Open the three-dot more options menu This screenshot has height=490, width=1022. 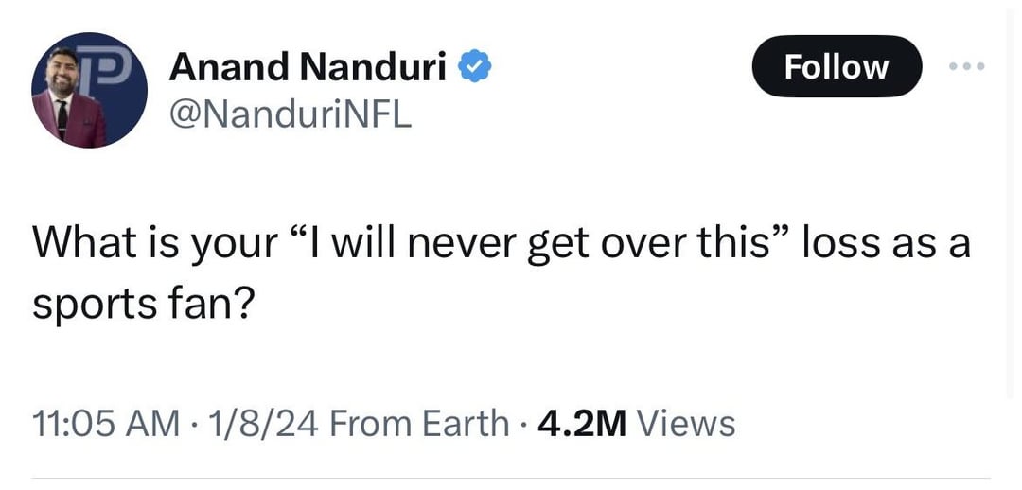[x=966, y=66]
